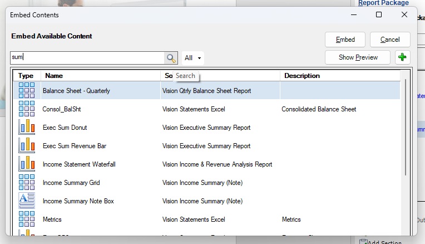The width and height of the screenshot is (425, 244).
Task: Click the Consol_BalSht grid type icon
Action: pos(27,109)
